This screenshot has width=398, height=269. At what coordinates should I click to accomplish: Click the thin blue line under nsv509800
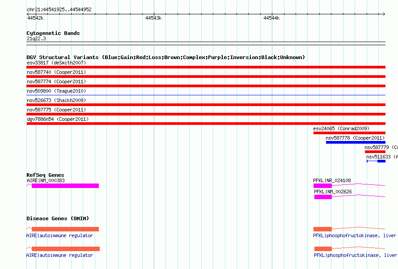point(206,95)
